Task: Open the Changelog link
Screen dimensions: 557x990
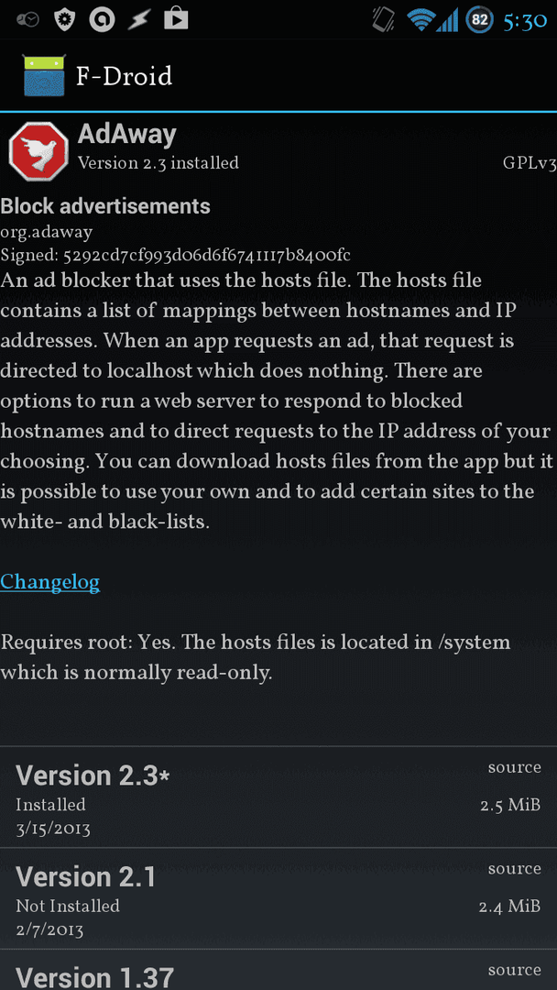Action: pos(49,581)
